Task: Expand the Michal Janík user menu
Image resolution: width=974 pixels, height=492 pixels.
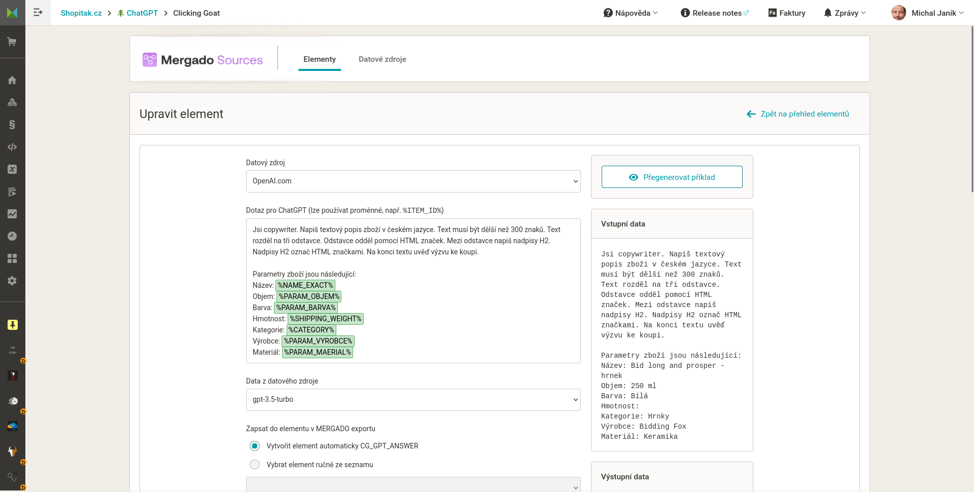Action: pyautogui.click(x=928, y=13)
